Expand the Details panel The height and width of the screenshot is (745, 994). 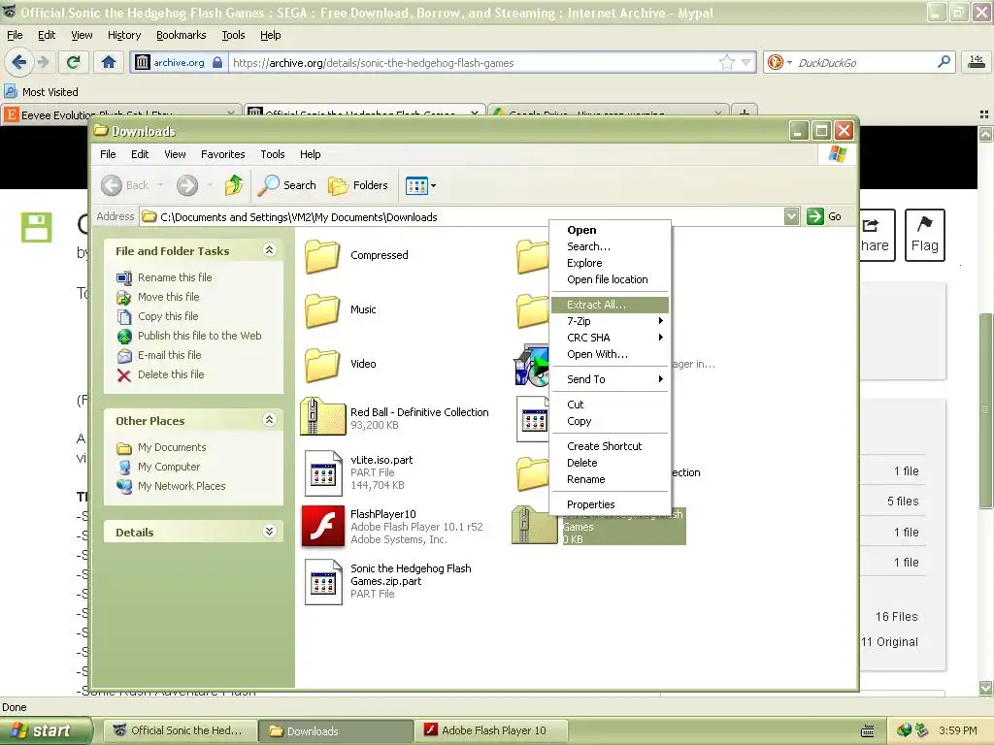pos(269,532)
